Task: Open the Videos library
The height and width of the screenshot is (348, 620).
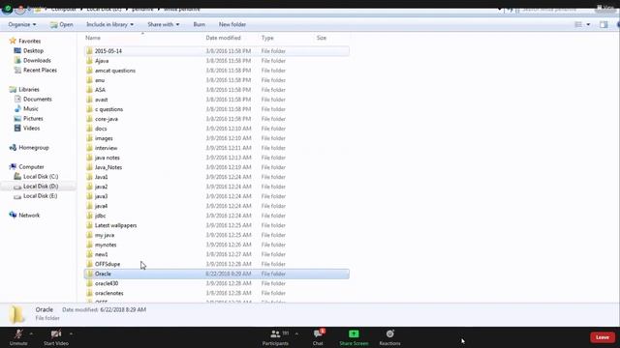Action: [27, 129]
